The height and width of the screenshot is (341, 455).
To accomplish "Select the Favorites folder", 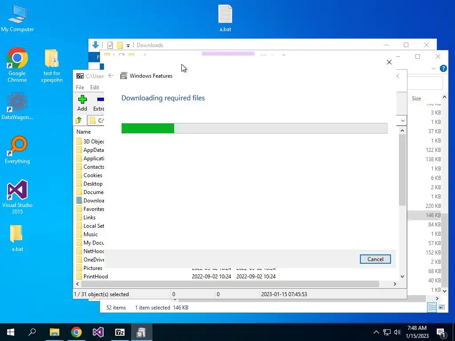I will [x=90, y=209].
